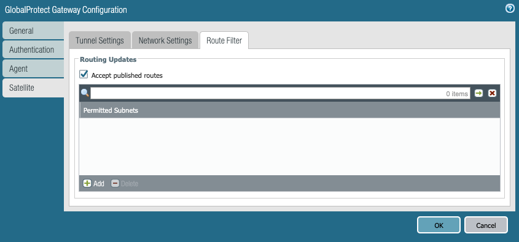
Task: Cancel the gateway configuration dialog
Action: click(486, 225)
